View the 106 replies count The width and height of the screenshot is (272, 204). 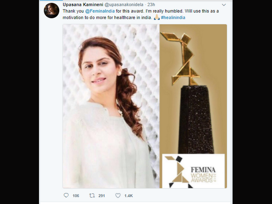(76, 195)
